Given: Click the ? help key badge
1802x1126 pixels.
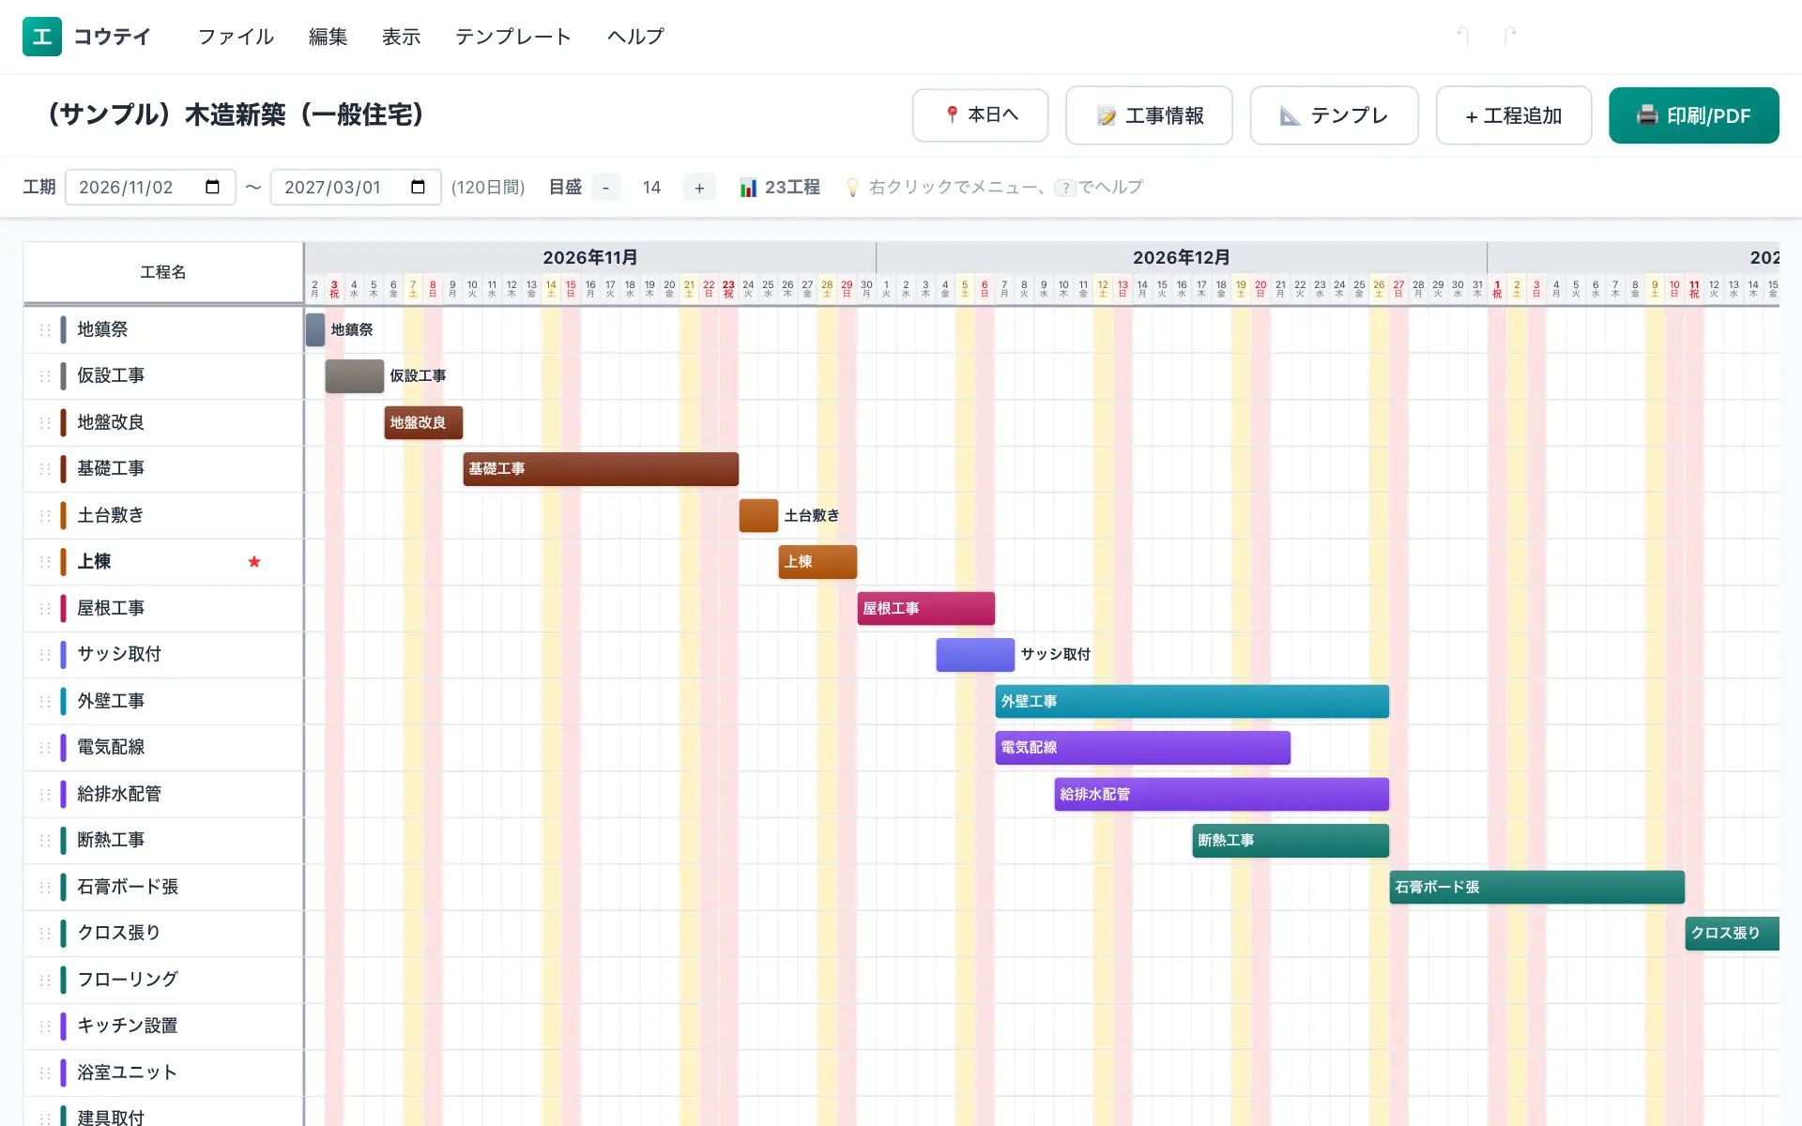Looking at the screenshot, I should point(1065,188).
